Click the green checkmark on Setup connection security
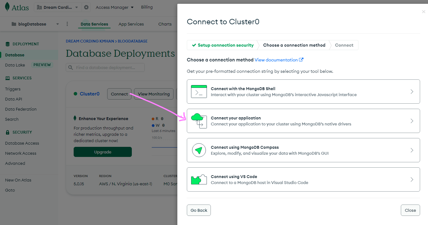 194,45
